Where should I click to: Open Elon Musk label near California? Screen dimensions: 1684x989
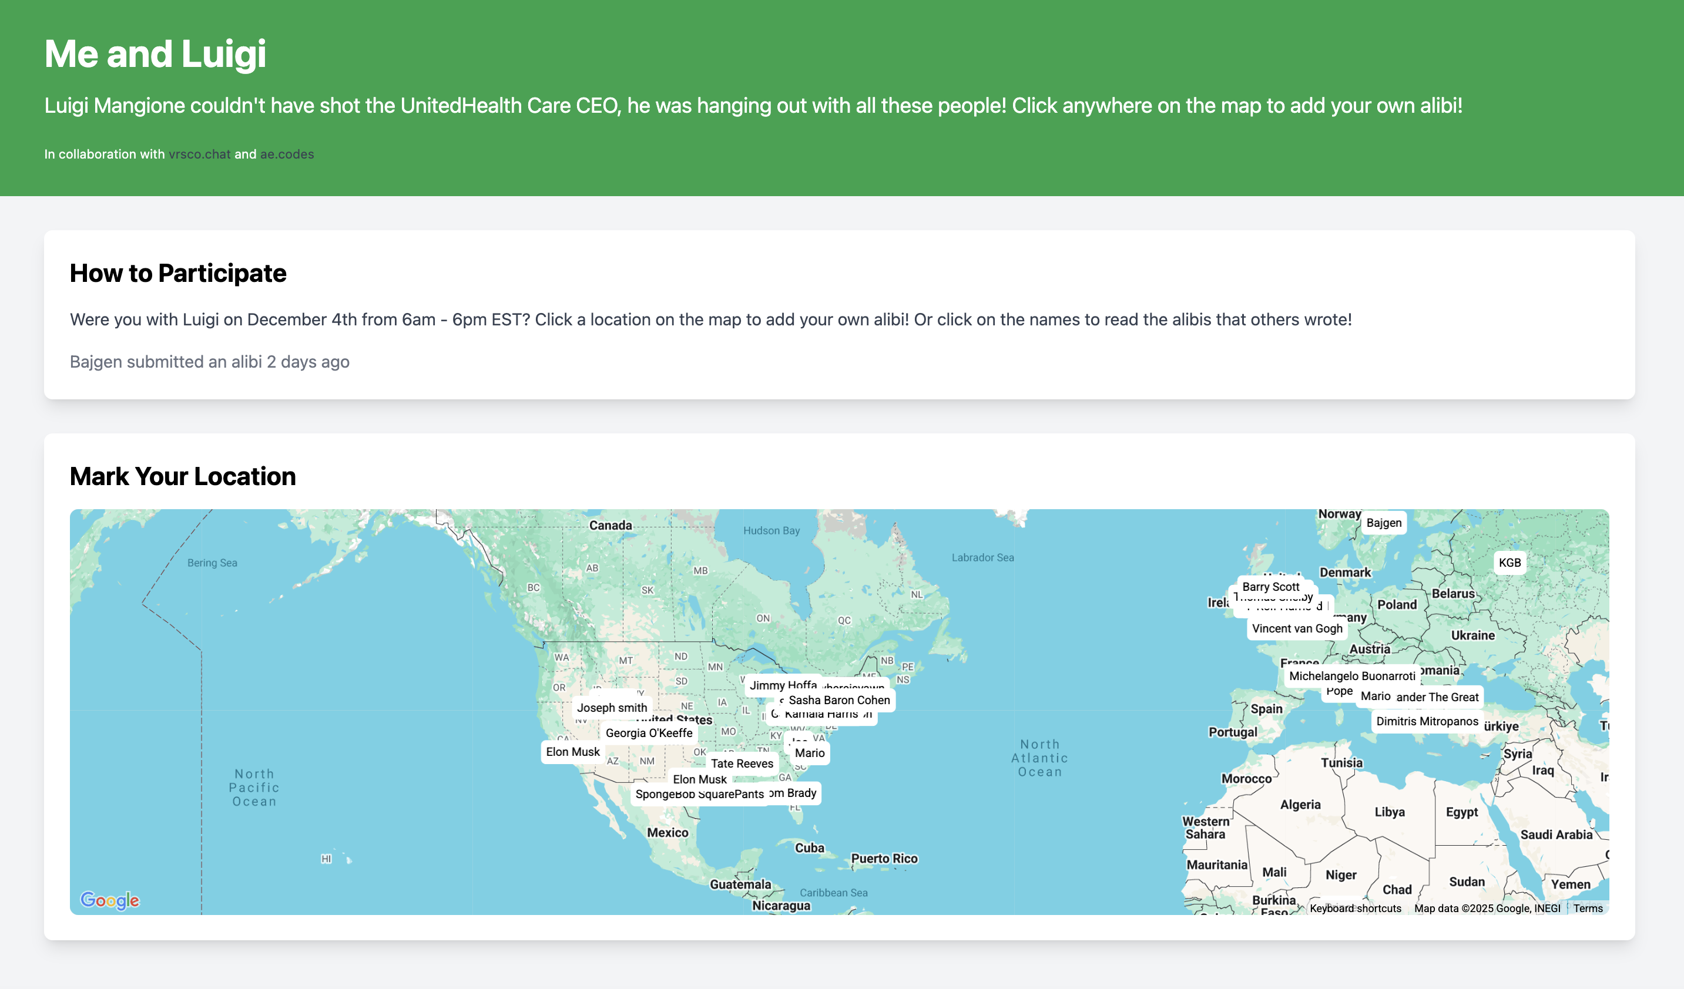point(573,752)
